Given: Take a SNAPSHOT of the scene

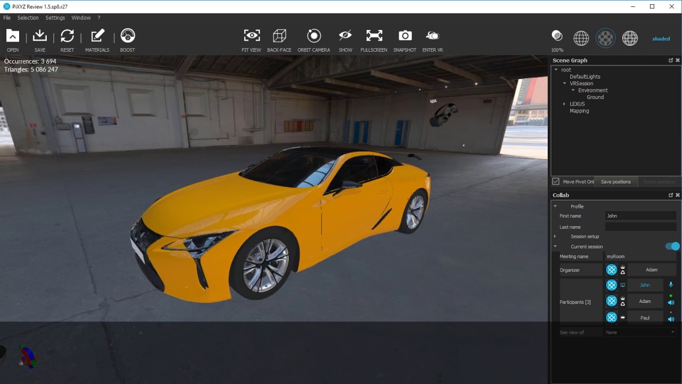Looking at the screenshot, I should (405, 37).
